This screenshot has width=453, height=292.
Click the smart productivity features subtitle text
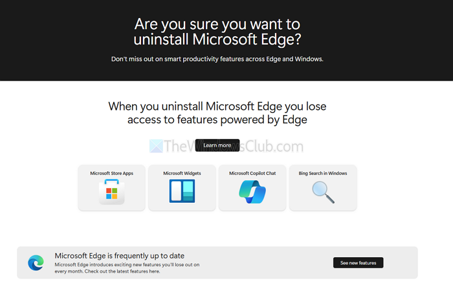coord(217,59)
